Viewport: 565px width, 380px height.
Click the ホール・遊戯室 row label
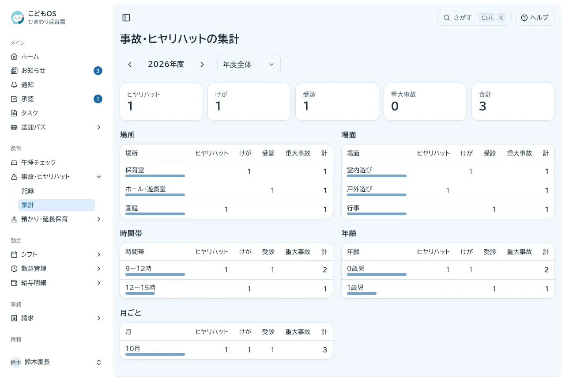[146, 189]
